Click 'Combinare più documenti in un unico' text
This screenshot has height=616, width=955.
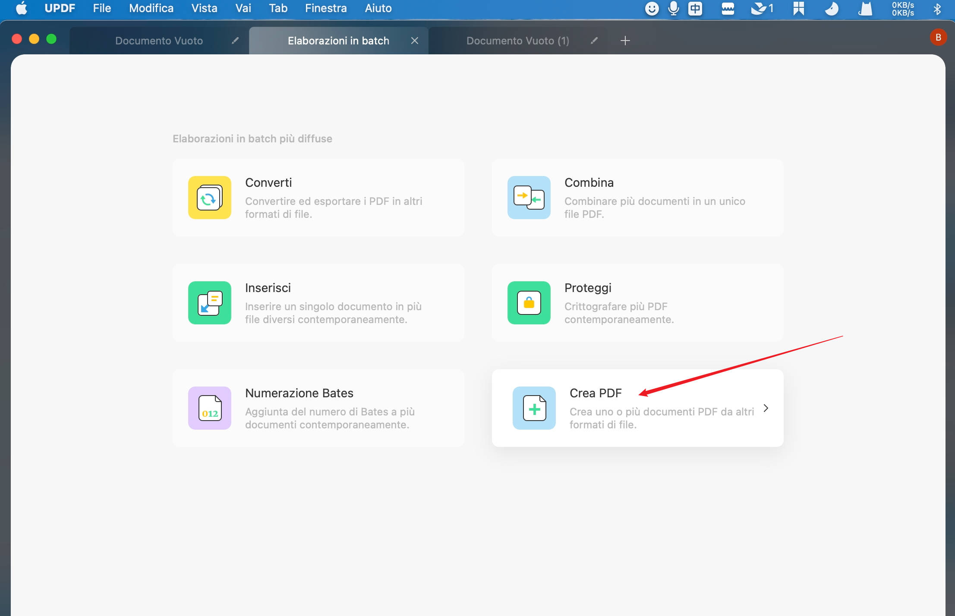coord(655,201)
